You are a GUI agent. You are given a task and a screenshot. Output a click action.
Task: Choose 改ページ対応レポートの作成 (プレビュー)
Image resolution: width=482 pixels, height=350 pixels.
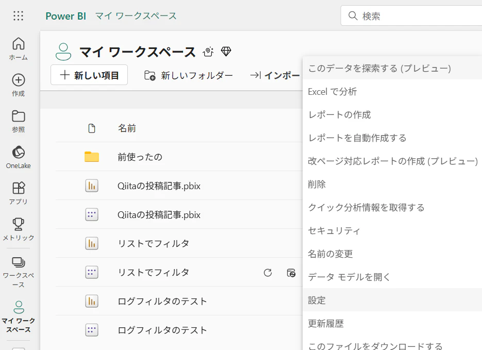(392, 161)
